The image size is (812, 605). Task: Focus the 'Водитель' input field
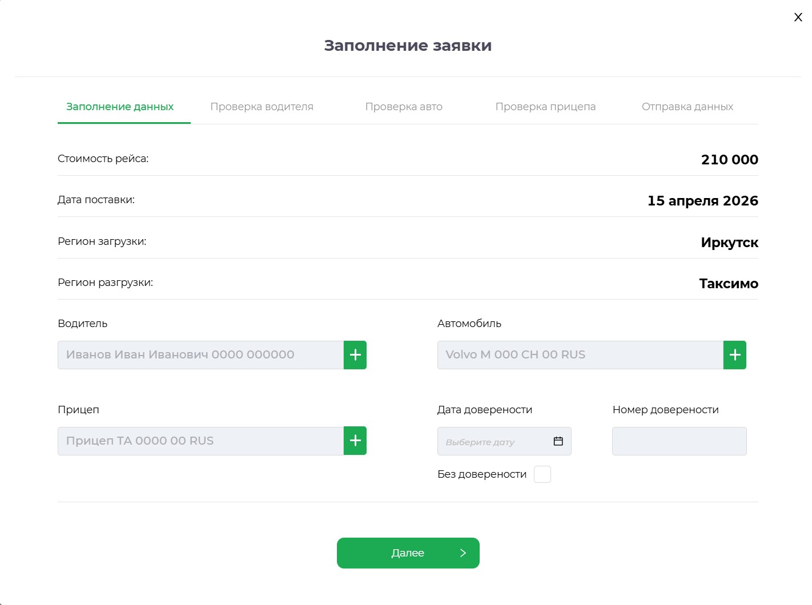click(200, 355)
